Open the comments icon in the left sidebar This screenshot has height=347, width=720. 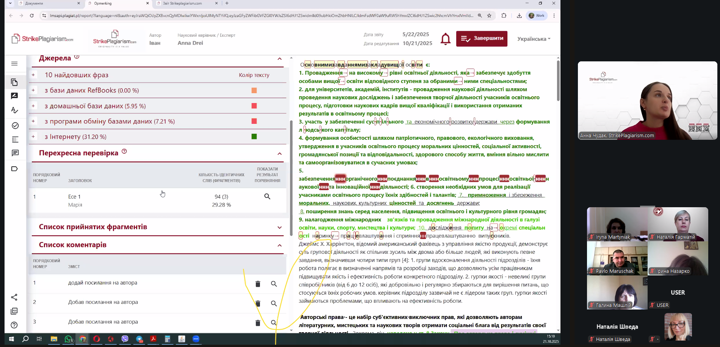15,153
